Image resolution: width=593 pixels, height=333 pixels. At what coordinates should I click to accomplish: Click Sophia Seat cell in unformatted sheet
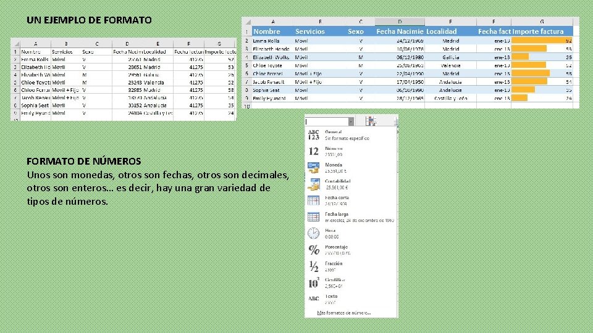pos(35,105)
